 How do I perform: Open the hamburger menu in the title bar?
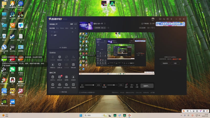[171, 19]
